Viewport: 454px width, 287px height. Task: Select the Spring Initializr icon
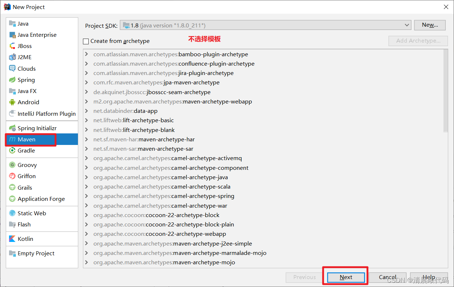tap(12, 128)
